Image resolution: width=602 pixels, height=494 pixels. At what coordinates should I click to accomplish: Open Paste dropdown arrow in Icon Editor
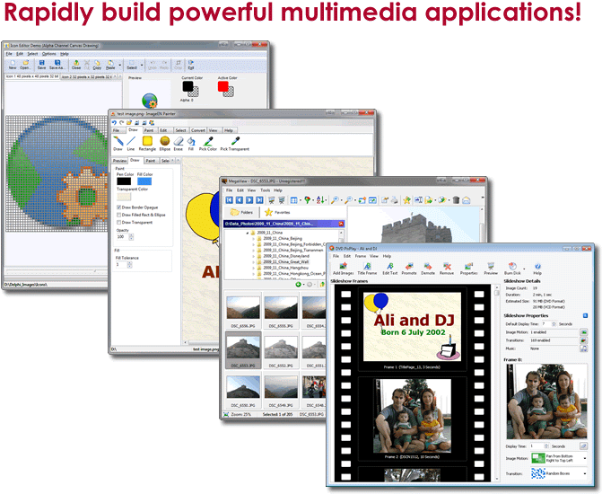(120, 65)
